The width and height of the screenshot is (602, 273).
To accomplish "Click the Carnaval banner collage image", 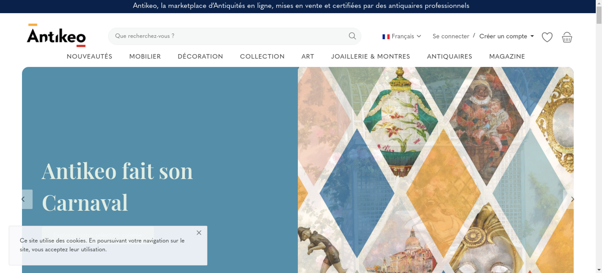I will tap(436, 170).
